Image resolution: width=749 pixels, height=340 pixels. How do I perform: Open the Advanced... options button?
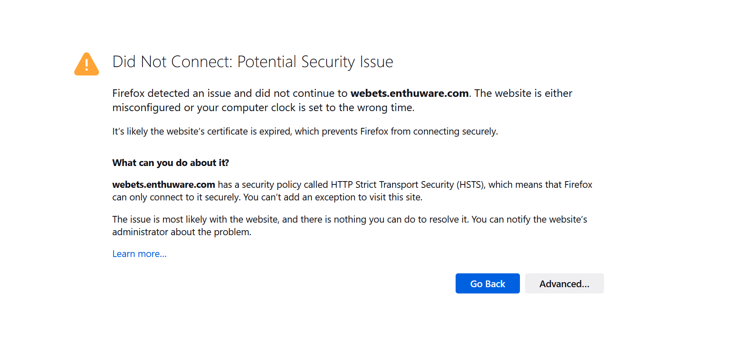[x=564, y=284]
